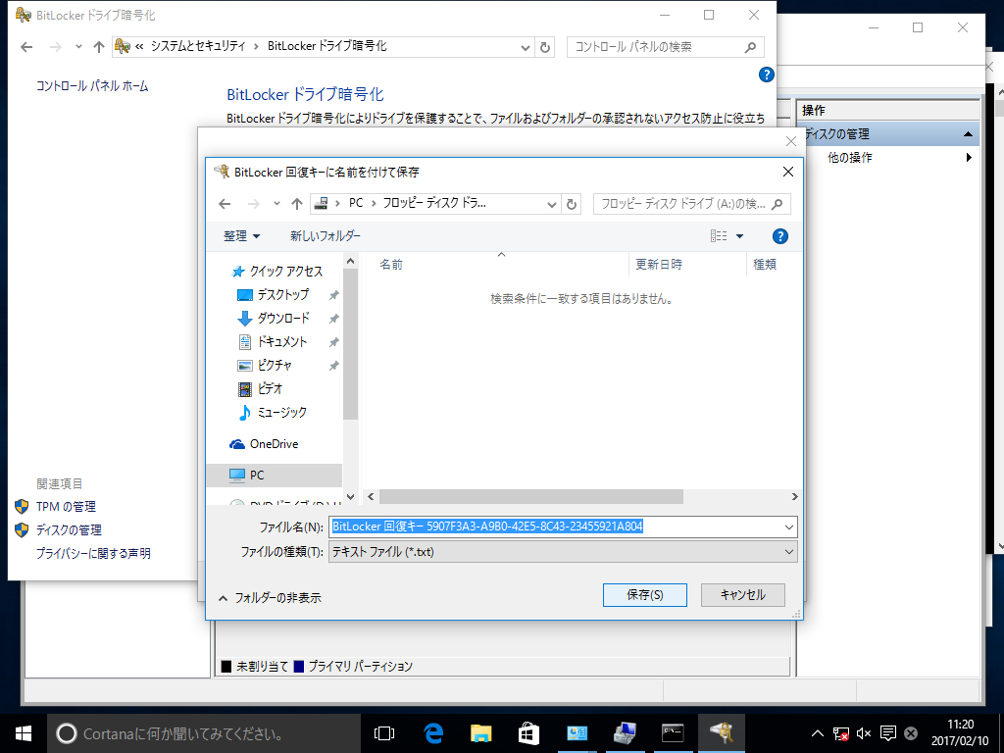Open TPM の管理 link
This screenshot has width=1004, height=753.
[66, 507]
